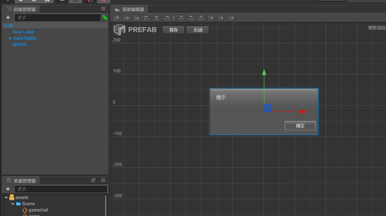Click the red X-axis gizmo arrow
The width and height of the screenshot is (386, 216).
pyautogui.click(x=303, y=111)
